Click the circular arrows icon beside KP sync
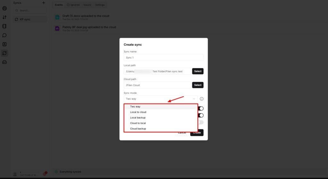The height and width of the screenshot is (179, 328). pyautogui.click(x=16, y=19)
